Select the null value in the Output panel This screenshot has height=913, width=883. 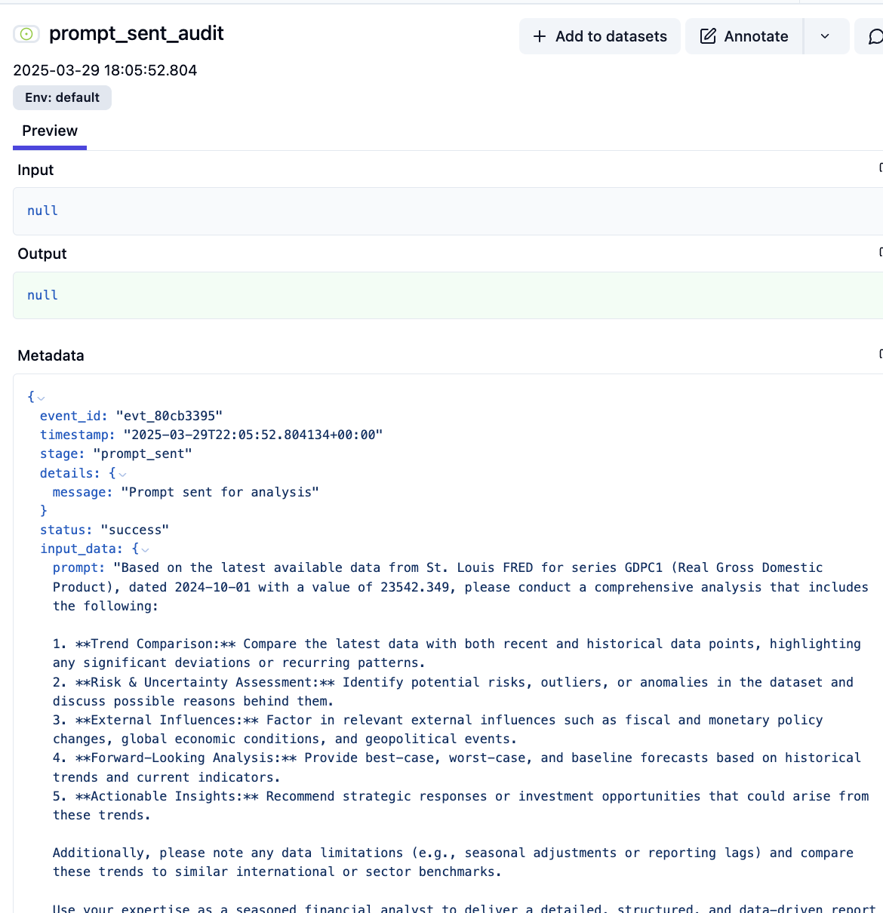pyautogui.click(x=42, y=294)
